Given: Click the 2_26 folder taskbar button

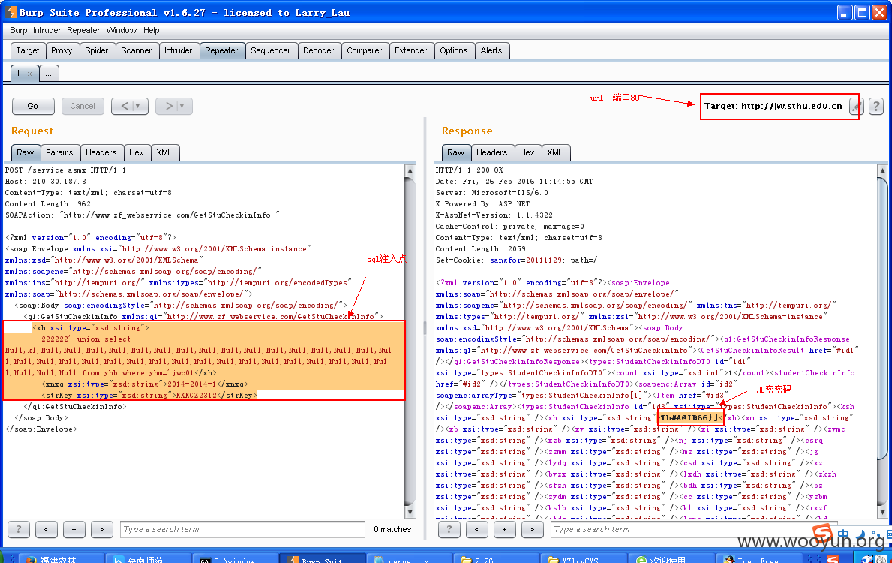Looking at the screenshot, I should pyautogui.click(x=495, y=558).
